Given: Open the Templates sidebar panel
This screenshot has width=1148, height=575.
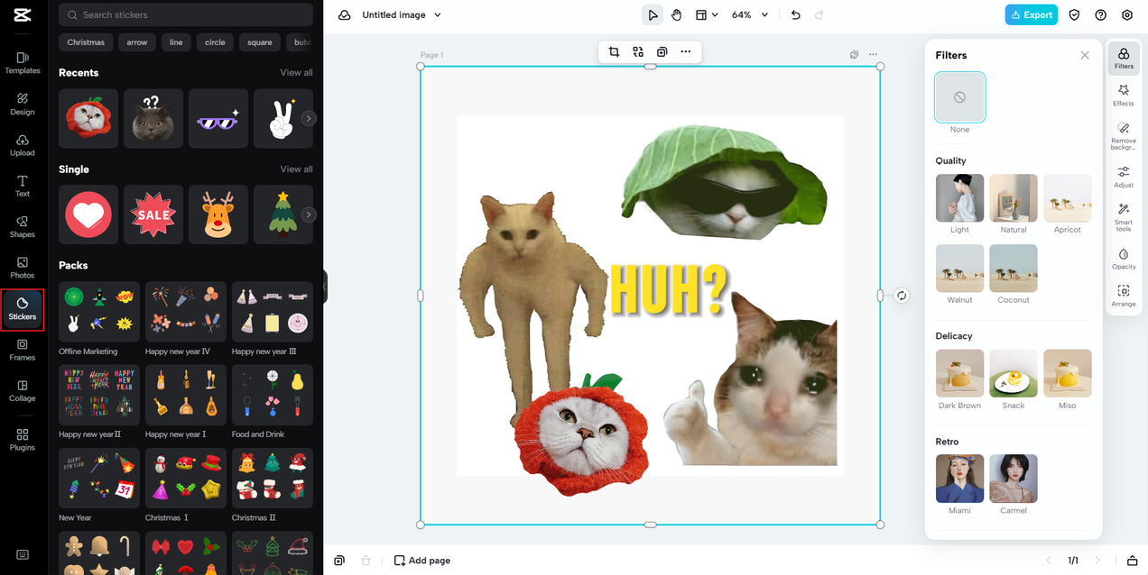Looking at the screenshot, I should tap(23, 62).
